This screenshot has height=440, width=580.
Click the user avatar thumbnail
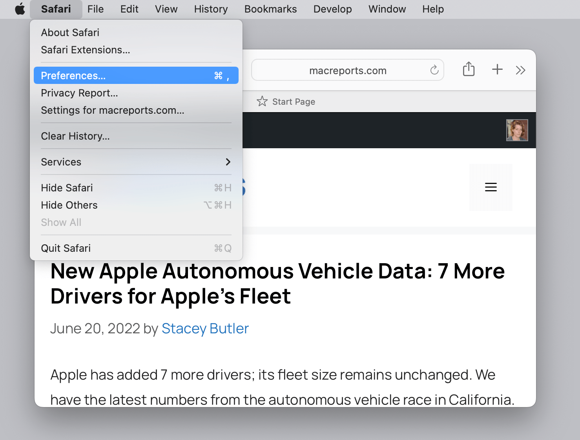point(517,130)
